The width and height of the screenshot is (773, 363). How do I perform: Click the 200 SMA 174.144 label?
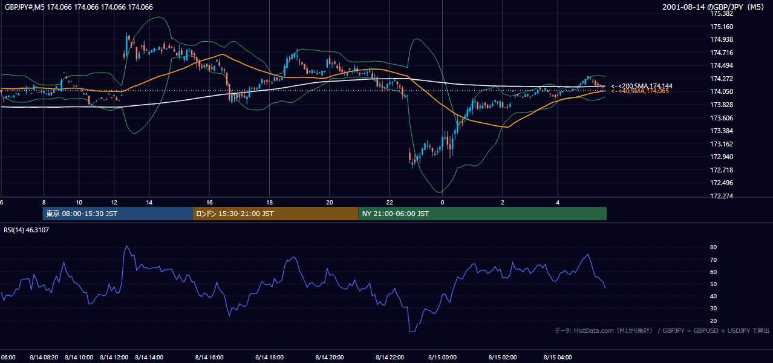click(x=642, y=87)
